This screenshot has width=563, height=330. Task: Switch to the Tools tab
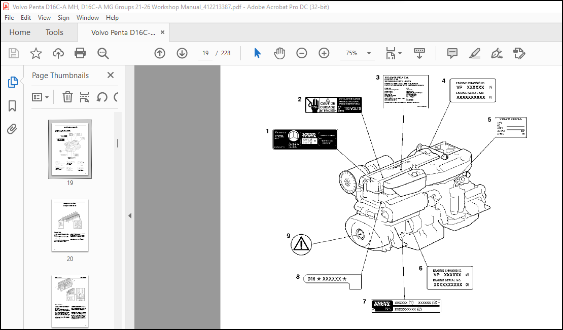coord(54,32)
